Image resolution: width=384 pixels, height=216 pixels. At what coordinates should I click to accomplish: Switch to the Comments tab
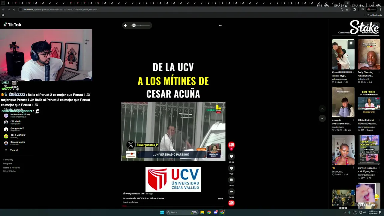[344, 32]
